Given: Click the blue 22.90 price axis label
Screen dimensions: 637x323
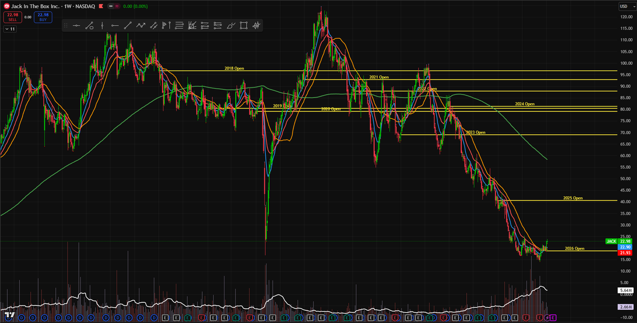Looking at the screenshot, I should pos(625,248).
